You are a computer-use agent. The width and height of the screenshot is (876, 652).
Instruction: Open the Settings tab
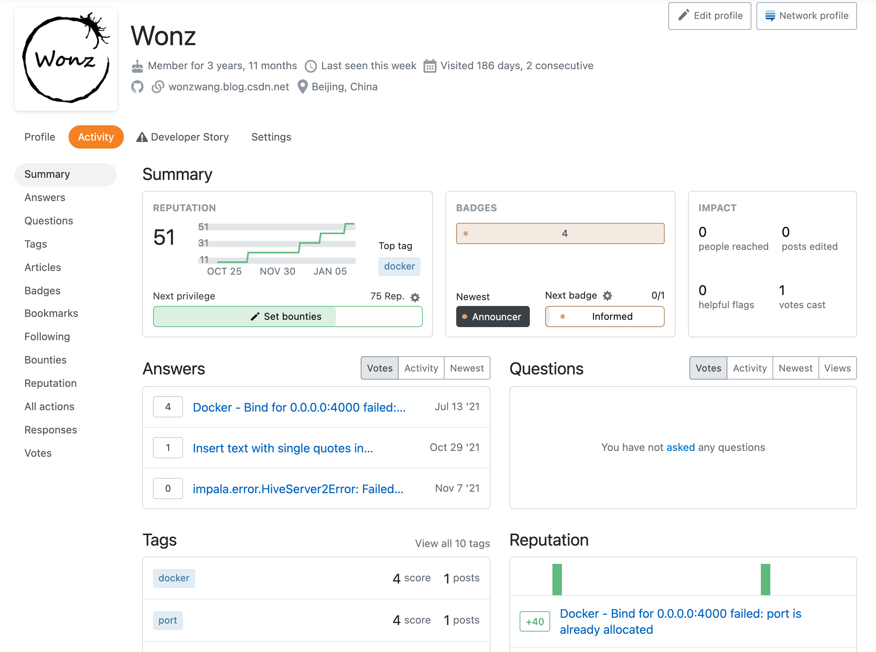pyautogui.click(x=271, y=137)
